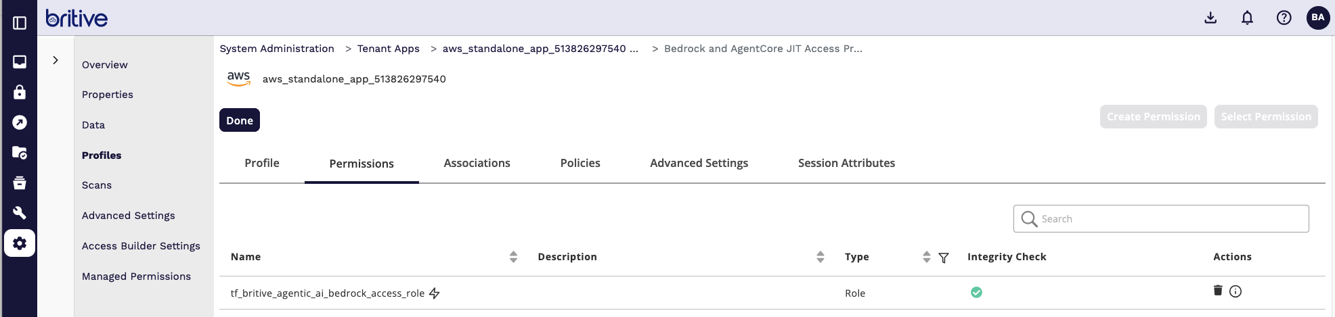The height and width of the screenshot is (317, 1335).
Task: Click the Done button
Action: [240, 120]
